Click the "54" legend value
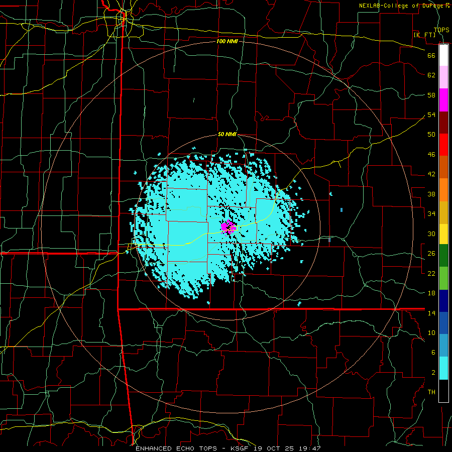Image resolution: width=452 pixels, height=452 pixels. [x=431, y=115]
